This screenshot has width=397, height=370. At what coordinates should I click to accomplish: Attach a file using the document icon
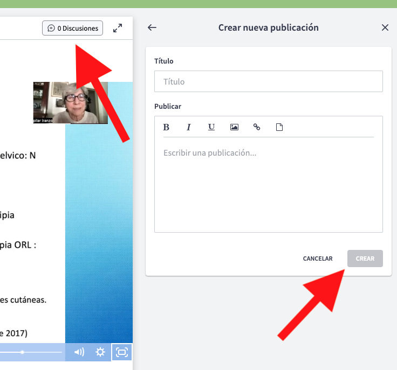click(279, 127)
